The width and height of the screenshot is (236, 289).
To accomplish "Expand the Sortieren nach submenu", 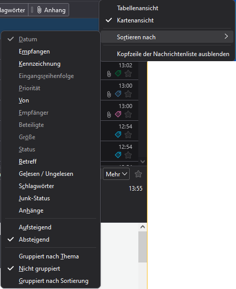I will (x=167, y=37).
